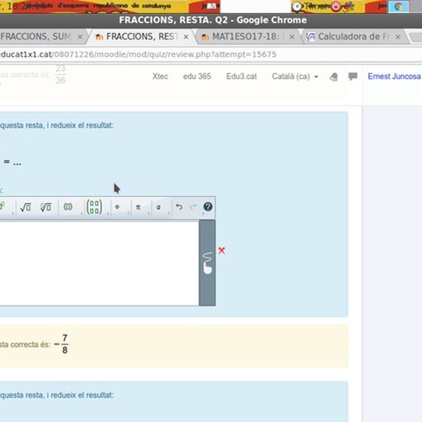422x422 pixels.
Task: Insert a square root symbol
Action: coord(25,207)
